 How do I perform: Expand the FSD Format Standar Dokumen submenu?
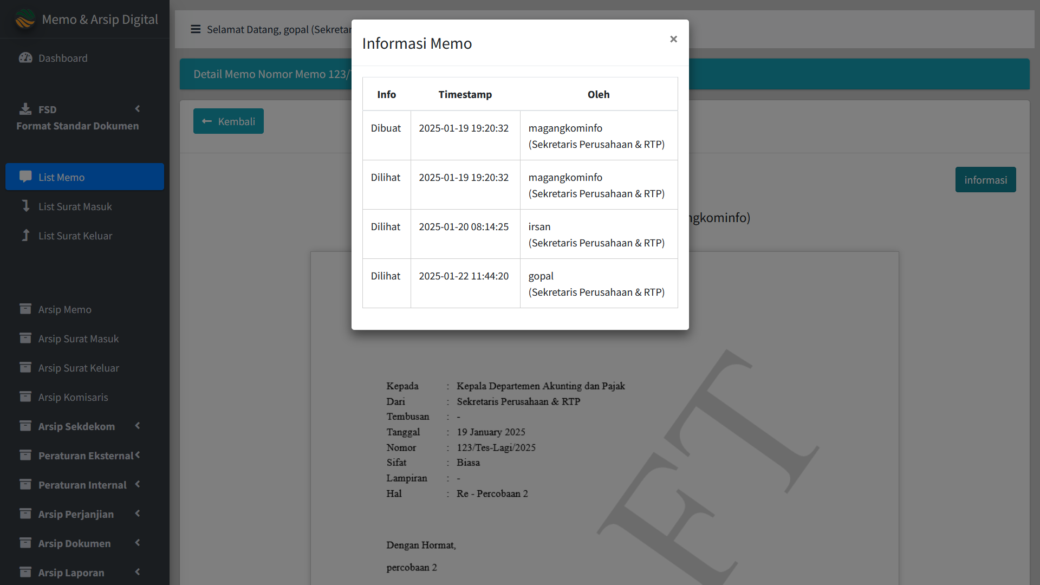tap(138, 109)
